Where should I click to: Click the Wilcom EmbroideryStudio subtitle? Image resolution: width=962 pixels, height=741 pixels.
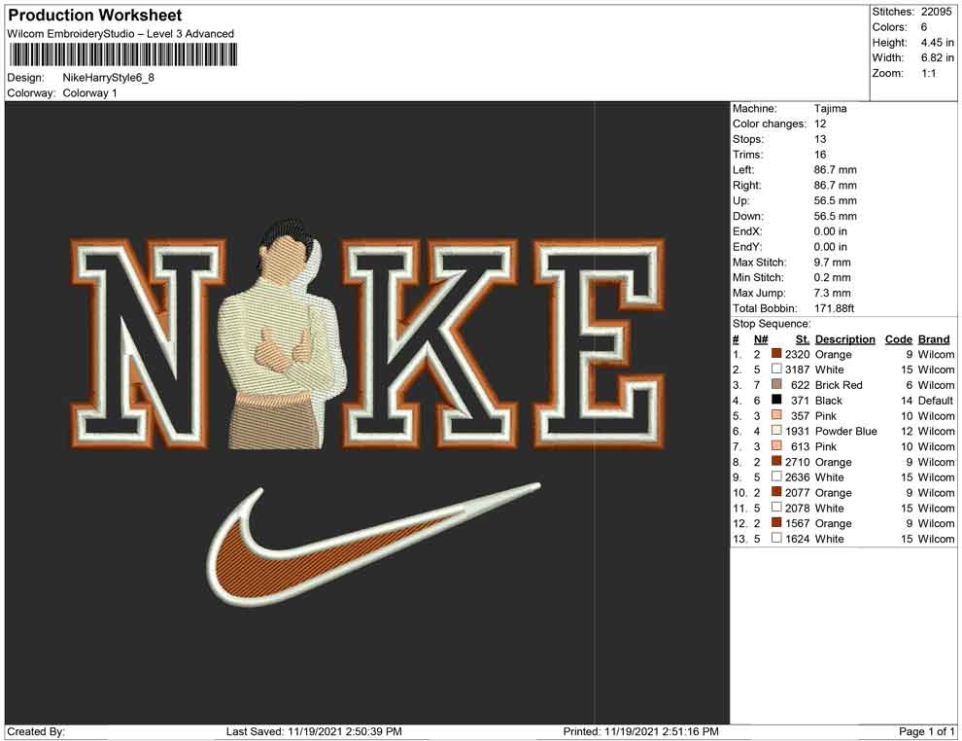120,34
